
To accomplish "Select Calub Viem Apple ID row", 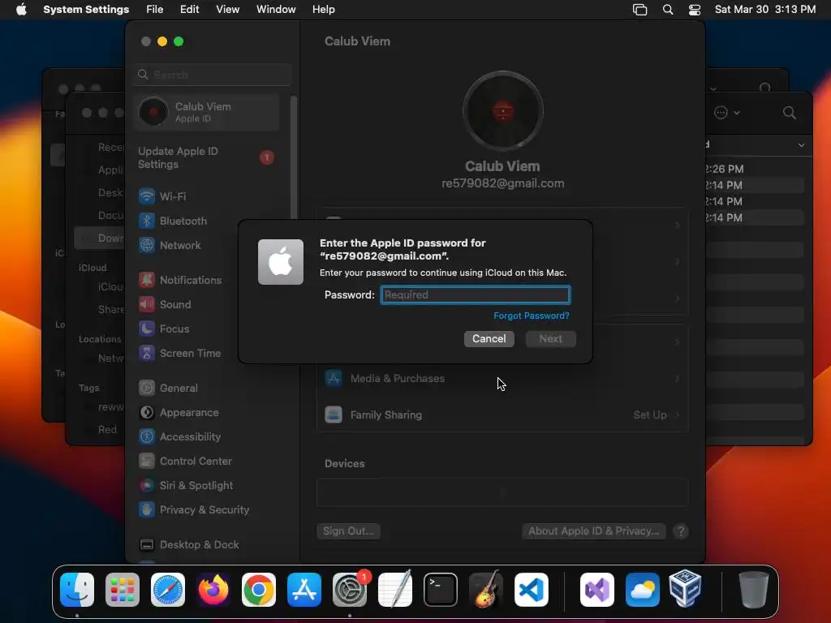I will click(x=207, y=112).
